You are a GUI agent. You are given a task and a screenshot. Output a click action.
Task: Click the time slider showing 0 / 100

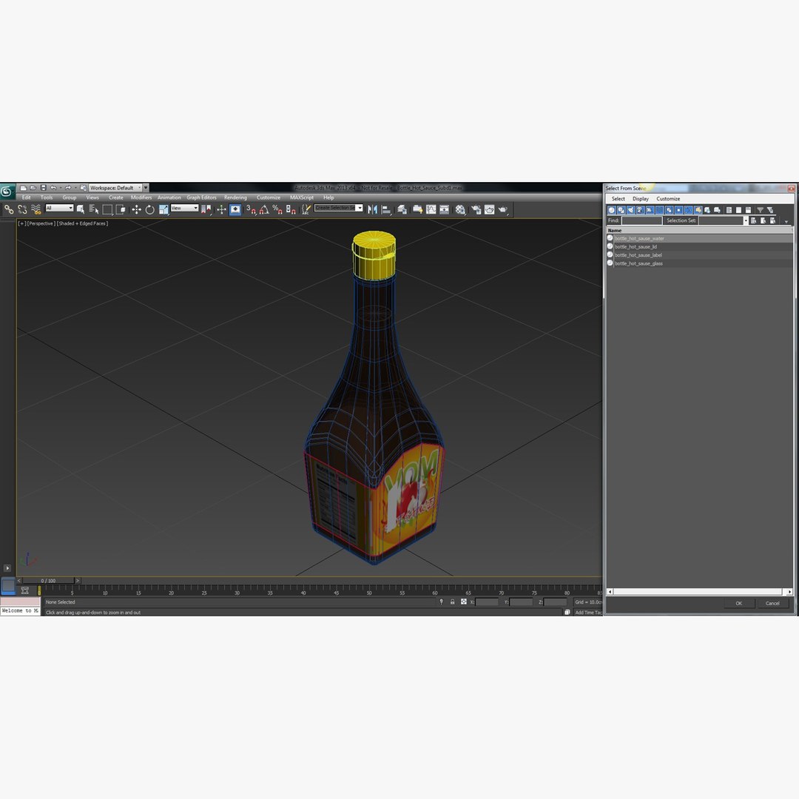pyautogui.click(x=48, y=581)
